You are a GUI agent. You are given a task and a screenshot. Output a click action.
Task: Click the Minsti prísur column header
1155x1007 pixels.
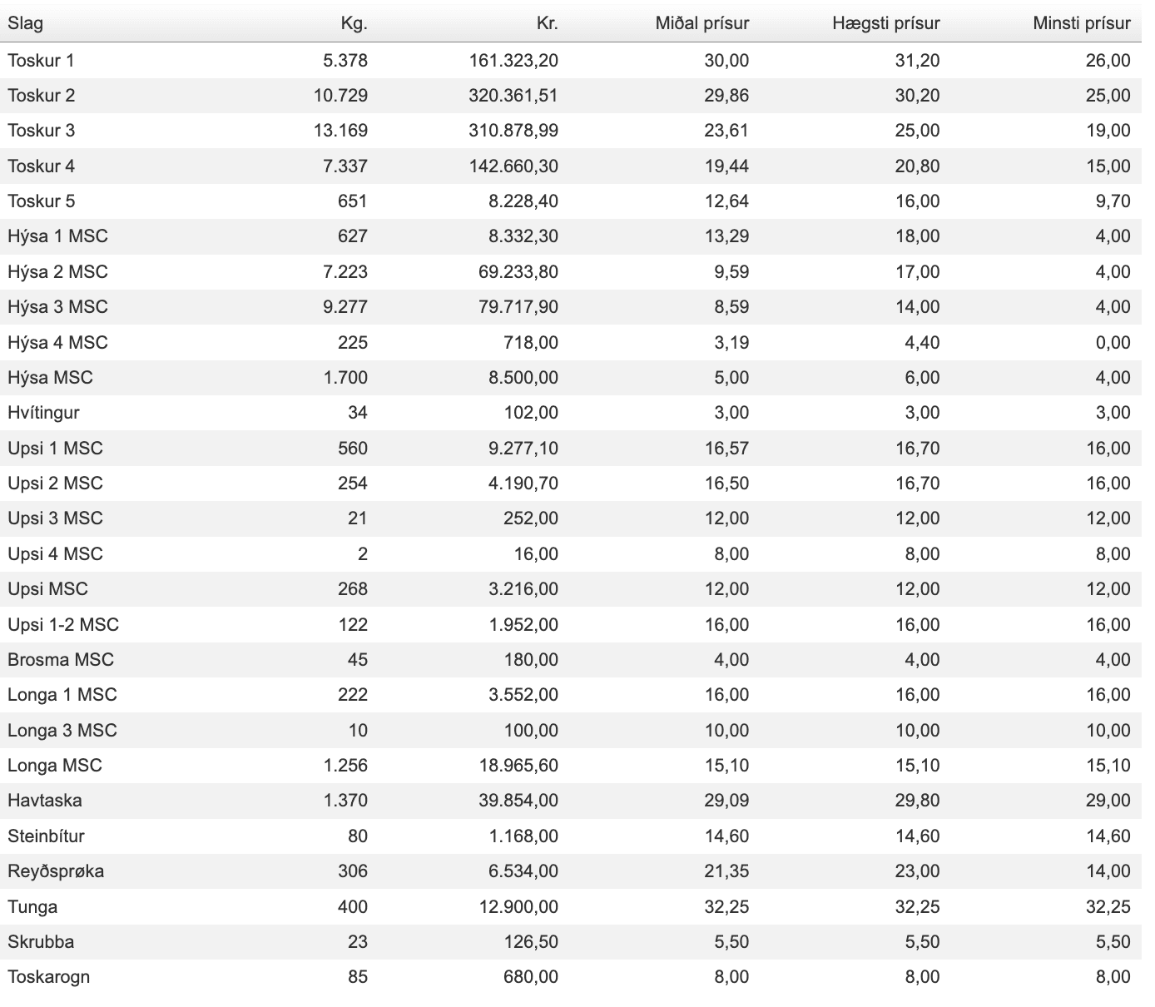point(1081,23)
